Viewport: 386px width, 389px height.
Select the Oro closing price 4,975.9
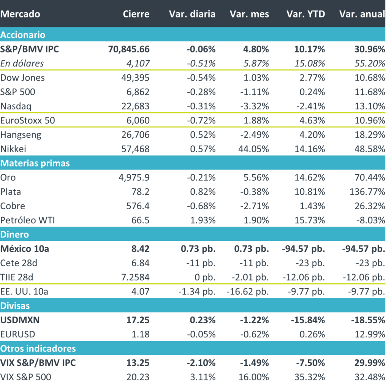coord(132,177)
